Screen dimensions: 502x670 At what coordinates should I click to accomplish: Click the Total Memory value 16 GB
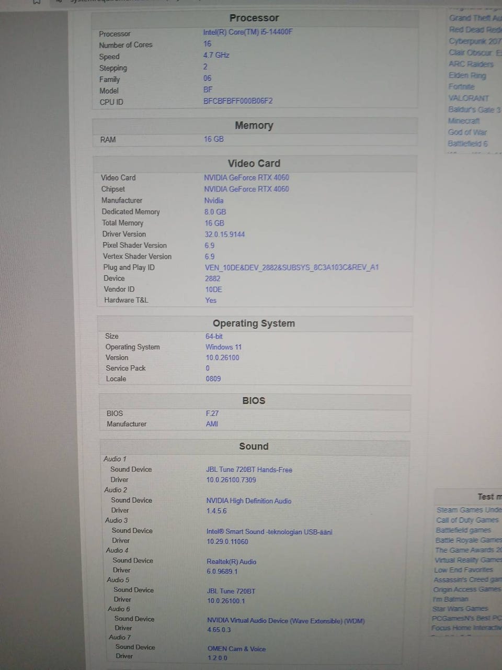tap(214, 223)
